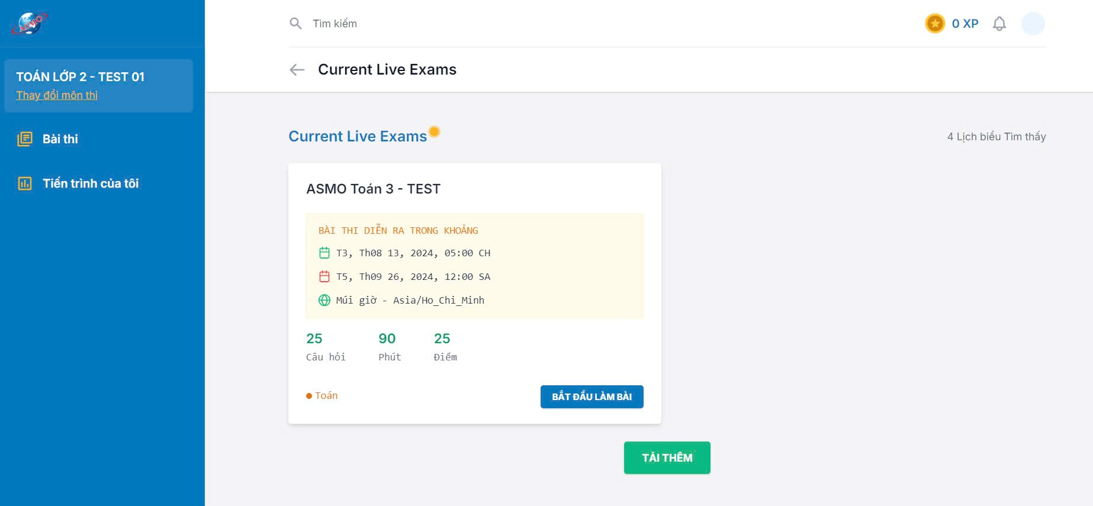Click the green start date calendar icon
Screen dimensions: 1093x506
pos(324,253)
